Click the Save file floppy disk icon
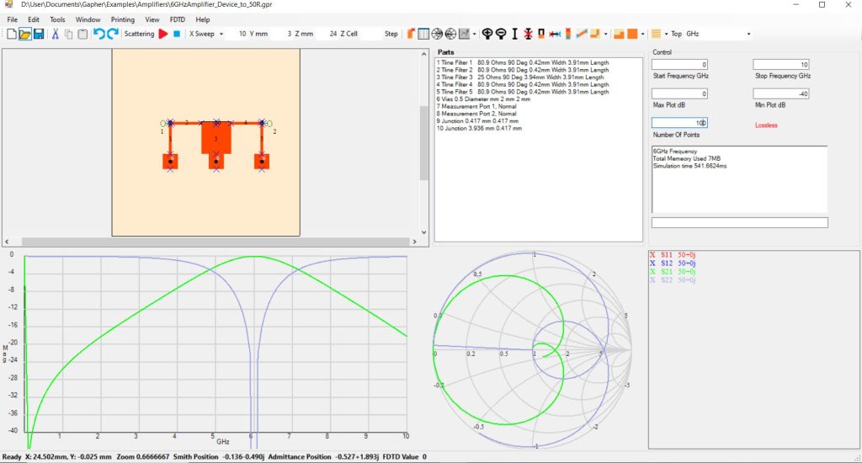Image resolution: width=862 pixels, height=463 pixels. (39, 34)
